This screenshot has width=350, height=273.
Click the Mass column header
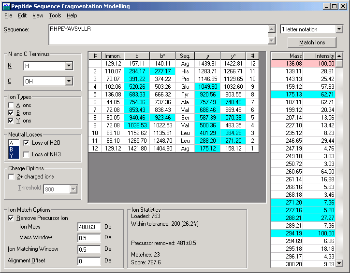coord(287,56)
